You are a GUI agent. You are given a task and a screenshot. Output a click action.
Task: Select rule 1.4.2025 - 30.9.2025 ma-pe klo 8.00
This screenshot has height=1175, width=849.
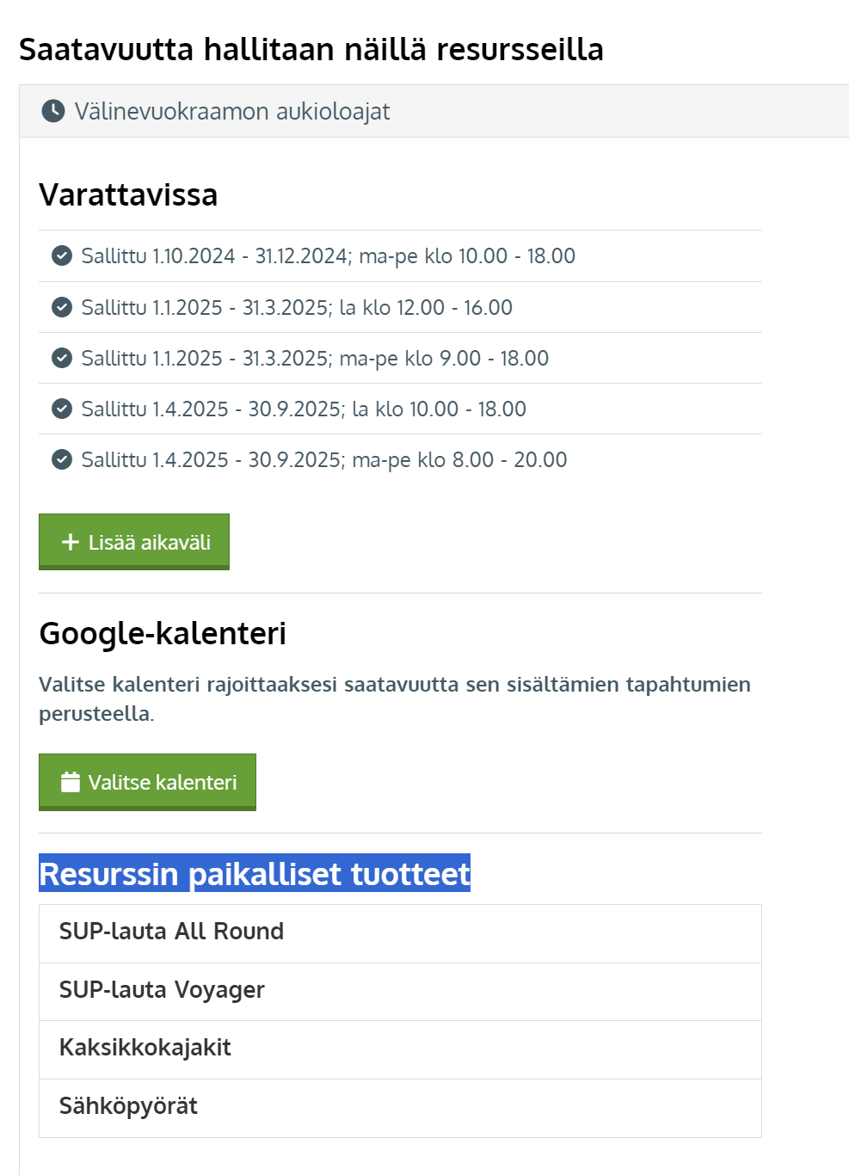click(x=324, y=459)
